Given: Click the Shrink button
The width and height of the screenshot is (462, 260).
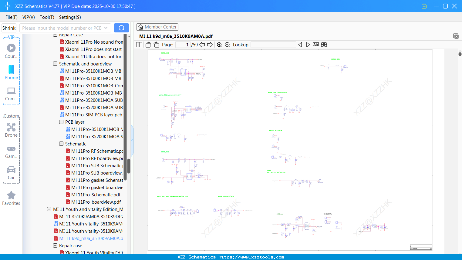Looking at the screenshot, I should click(x=9, y=28).
